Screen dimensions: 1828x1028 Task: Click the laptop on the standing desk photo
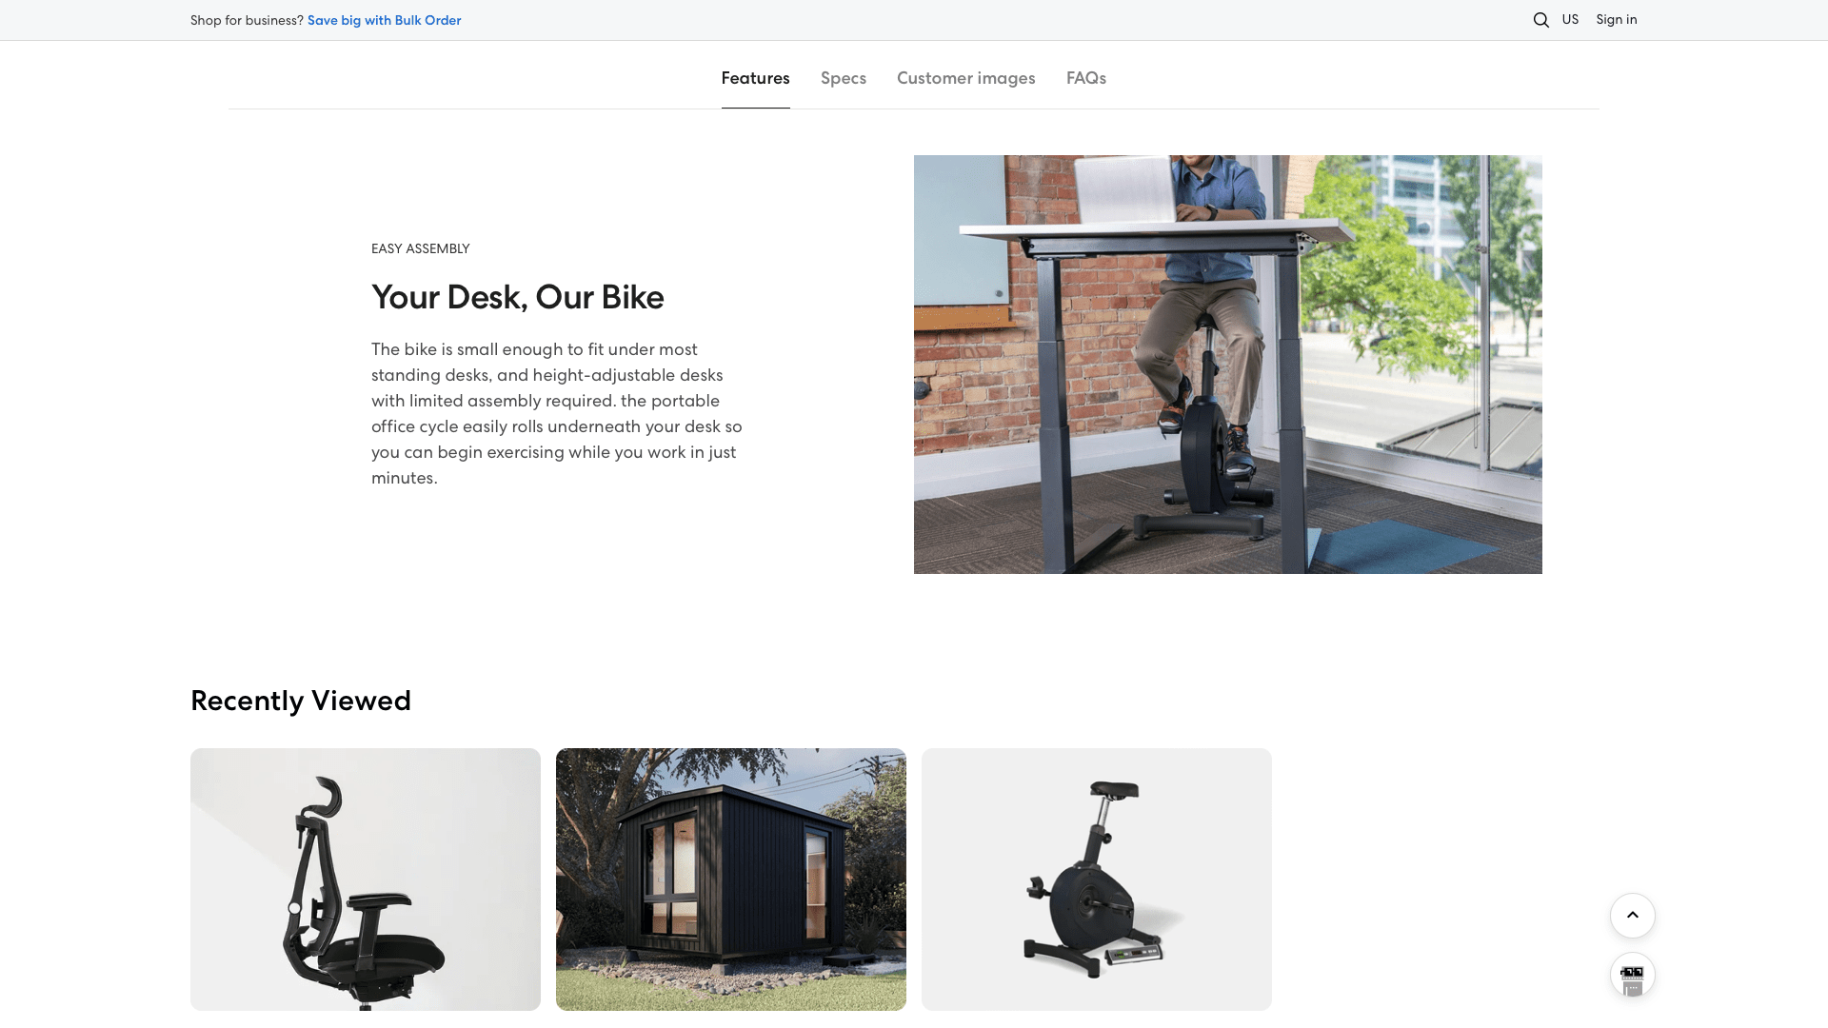coord(1126,188)
